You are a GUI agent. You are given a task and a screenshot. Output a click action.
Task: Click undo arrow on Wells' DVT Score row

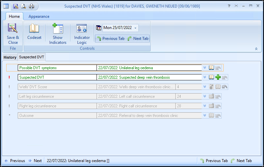coord(225,87)
